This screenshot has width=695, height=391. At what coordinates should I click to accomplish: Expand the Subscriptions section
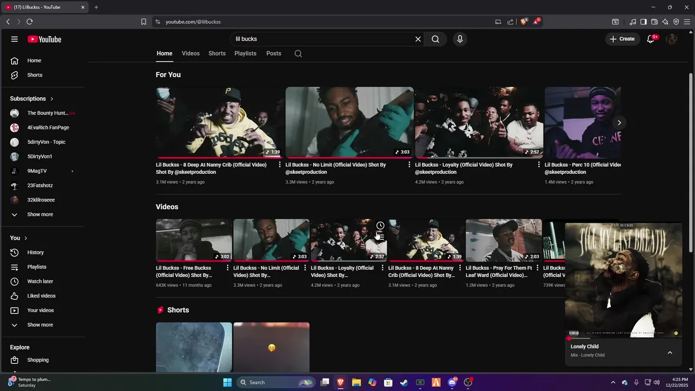(32, 98)
